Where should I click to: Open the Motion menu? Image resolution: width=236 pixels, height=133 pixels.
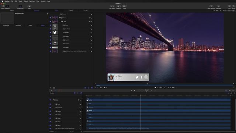coord(7,1)
